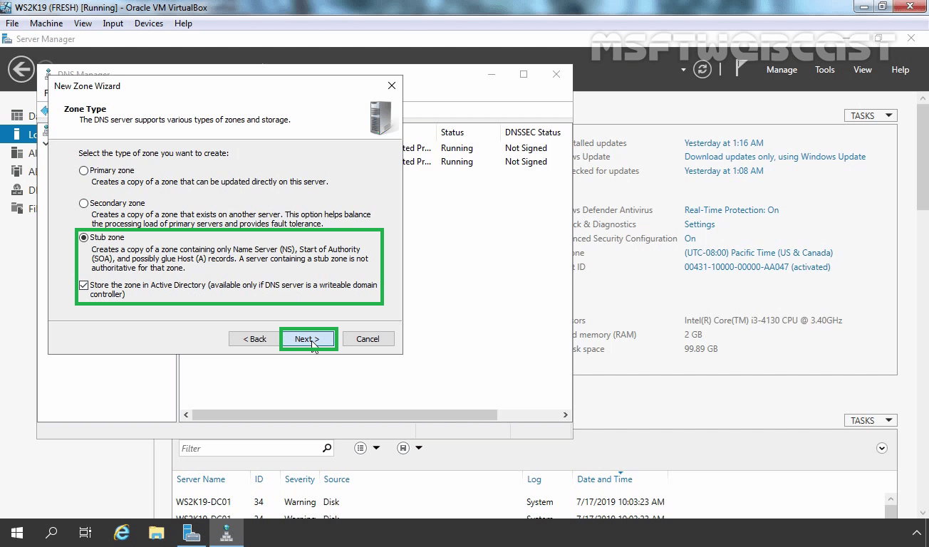Click the taskbar Search icon
The width and height of the screenshot is (929, 547).
[x=51, y=533]
